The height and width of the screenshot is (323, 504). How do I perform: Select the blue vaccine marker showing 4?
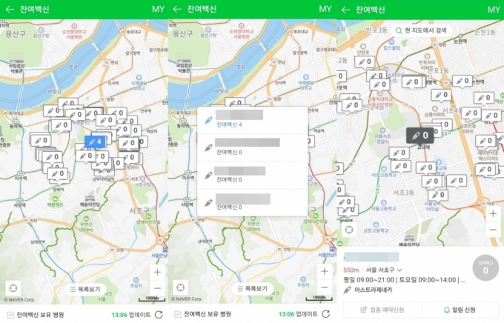tap(95, 141)
